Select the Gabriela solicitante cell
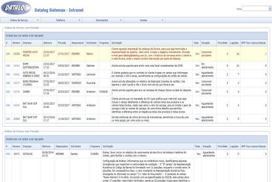The height and width of the screenshot is (182, 272). [x=91, y=66]
